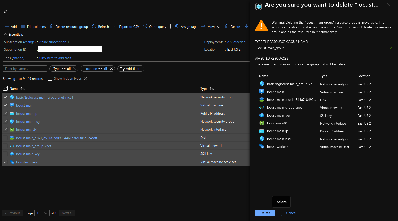398x221 pixels.
Task: Click locust-main_group-vnet icon in affected resources
Action: click(x=262, y=107)
